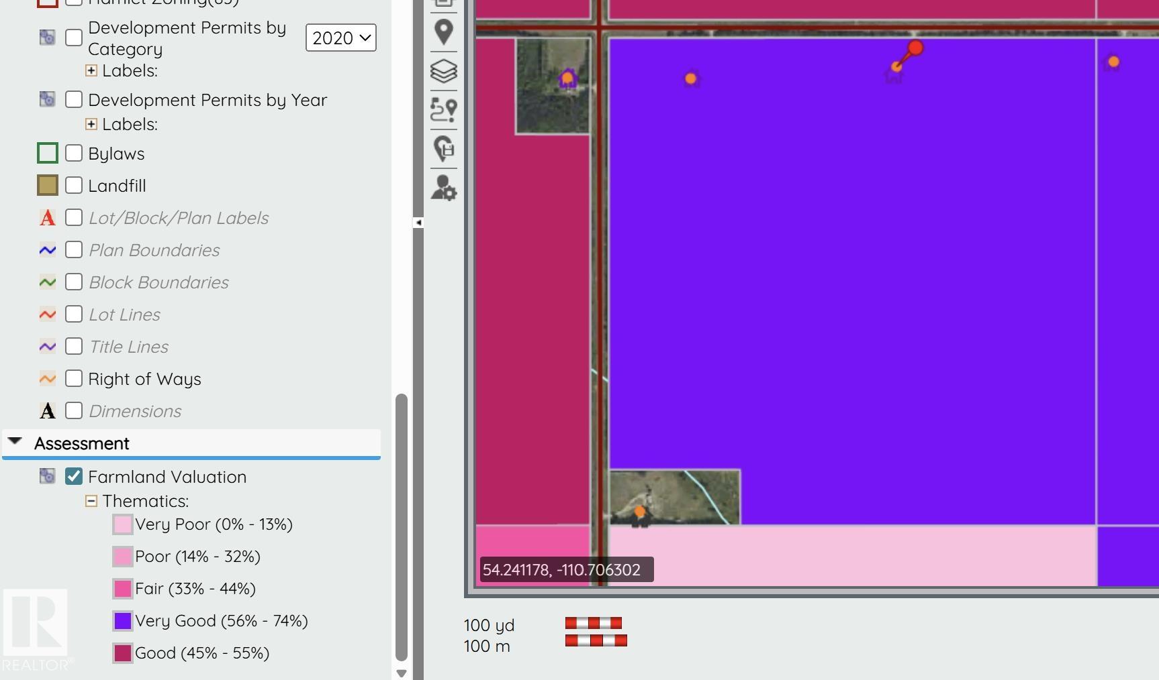Click the layer list scroll down arrow
The image size is (1159, 680).
[402, 673]
